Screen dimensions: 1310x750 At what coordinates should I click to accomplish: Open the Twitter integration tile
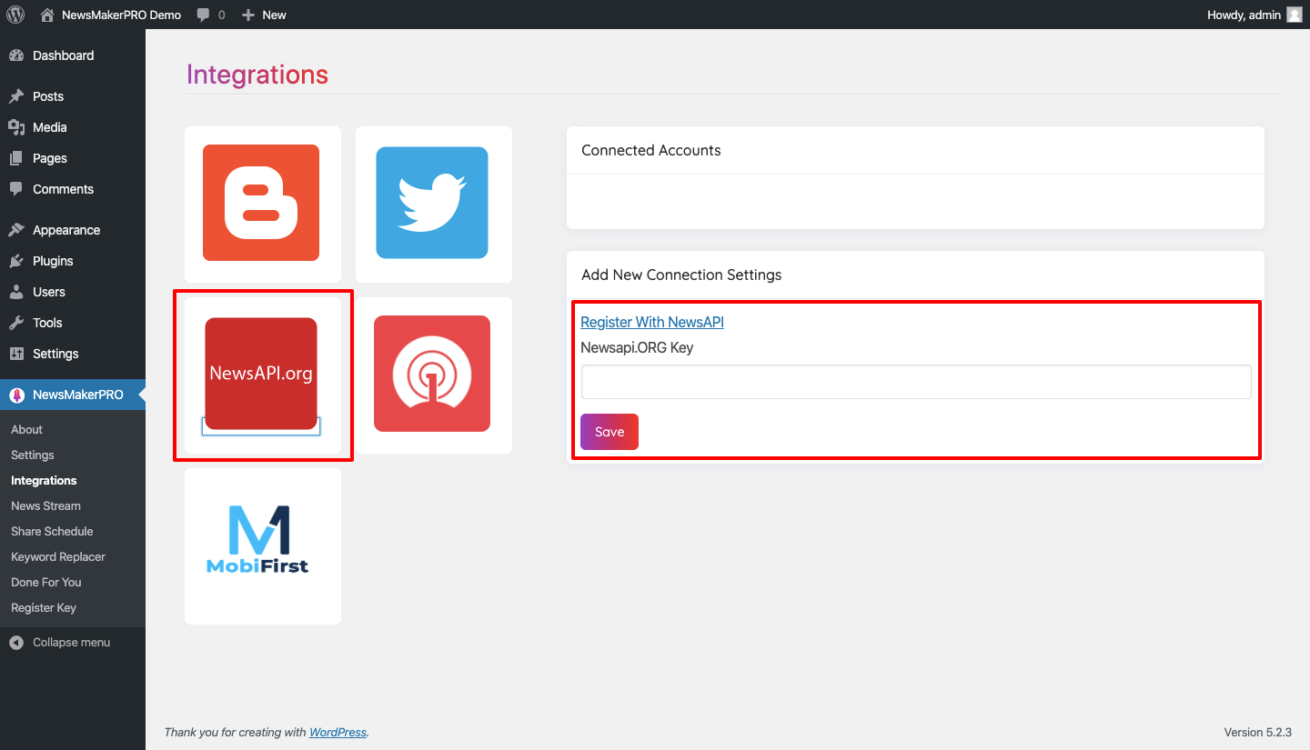[432, 203]
